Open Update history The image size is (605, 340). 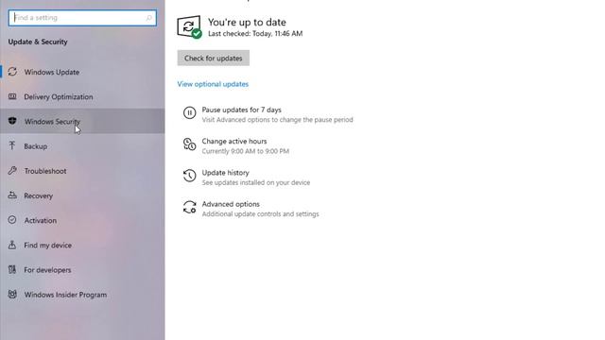point(225,173)
